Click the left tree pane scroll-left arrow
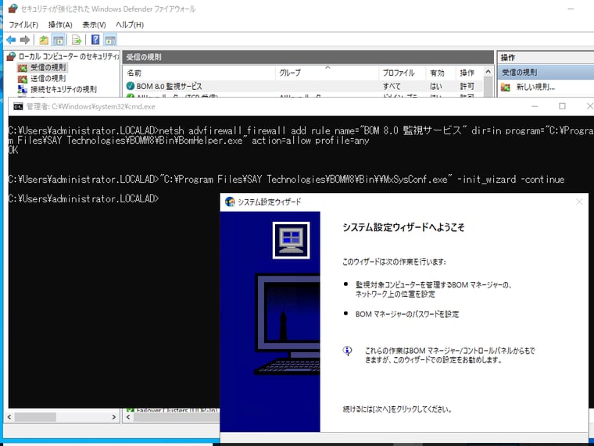 (9, 417)
